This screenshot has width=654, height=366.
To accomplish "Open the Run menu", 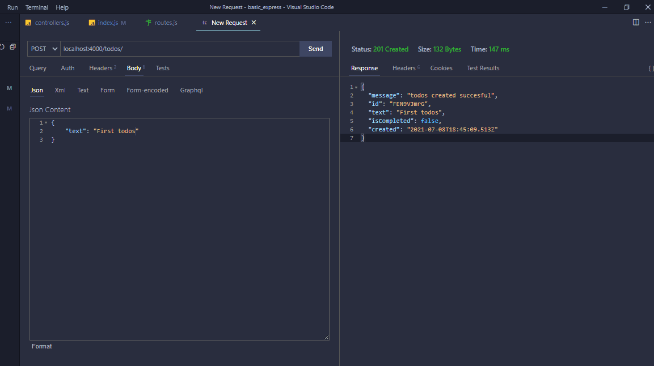I will [x=12, y=7].
